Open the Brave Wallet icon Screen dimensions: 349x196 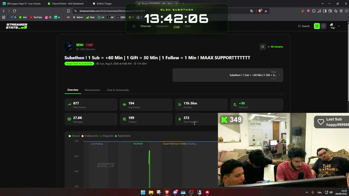[330, 11]
